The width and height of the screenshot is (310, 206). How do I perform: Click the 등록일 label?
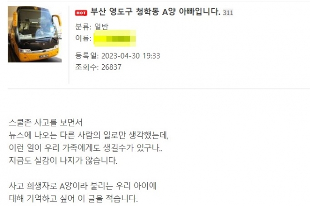click(87, 56)
